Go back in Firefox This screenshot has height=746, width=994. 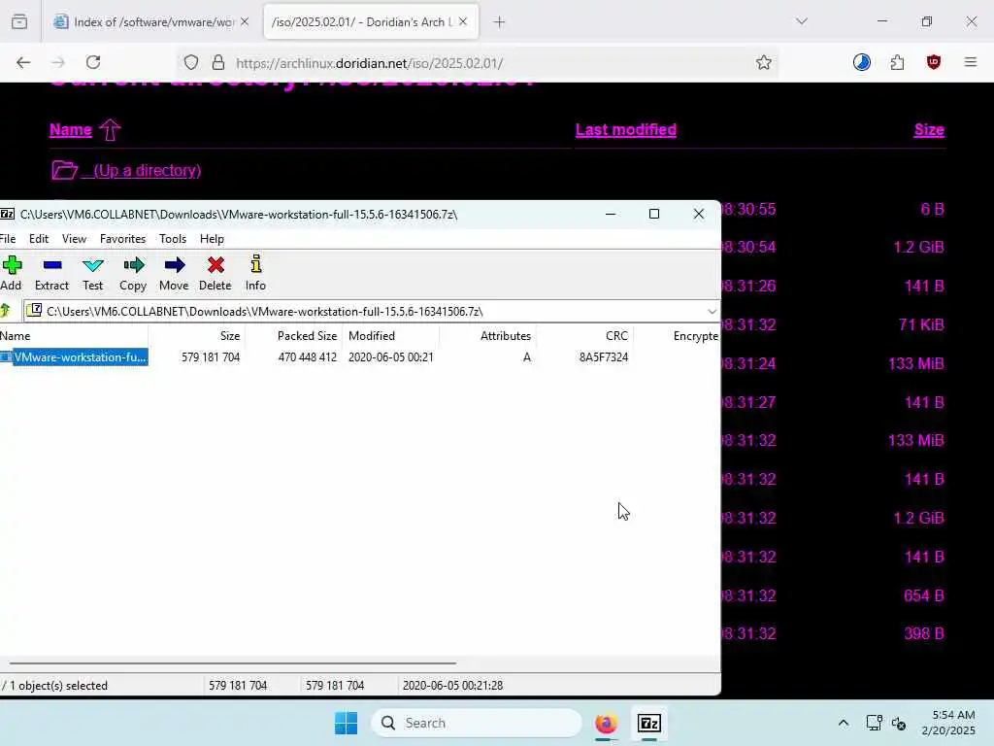coord(23,62)
